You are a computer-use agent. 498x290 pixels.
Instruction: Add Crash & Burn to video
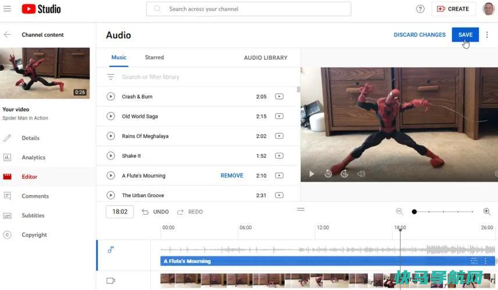279,96
